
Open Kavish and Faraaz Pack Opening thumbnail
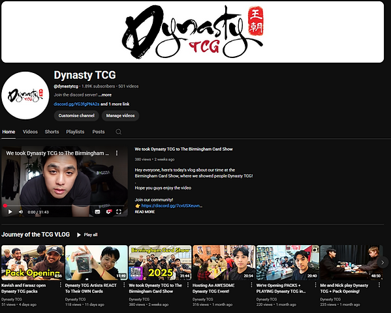coord(33,263)
